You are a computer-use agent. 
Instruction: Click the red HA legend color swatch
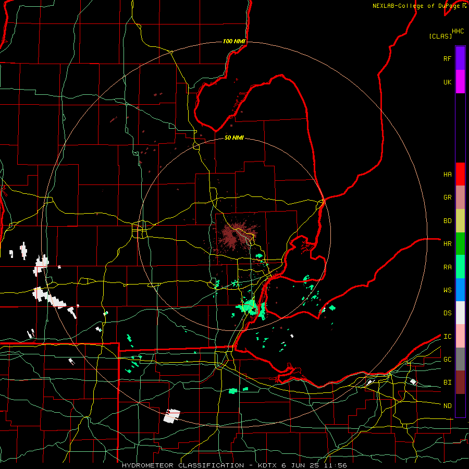(x=460, y=174)
